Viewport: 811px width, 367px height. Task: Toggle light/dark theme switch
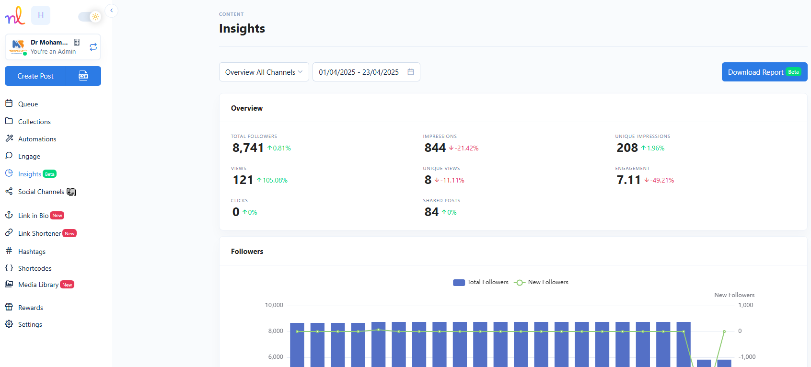(90, 17)
